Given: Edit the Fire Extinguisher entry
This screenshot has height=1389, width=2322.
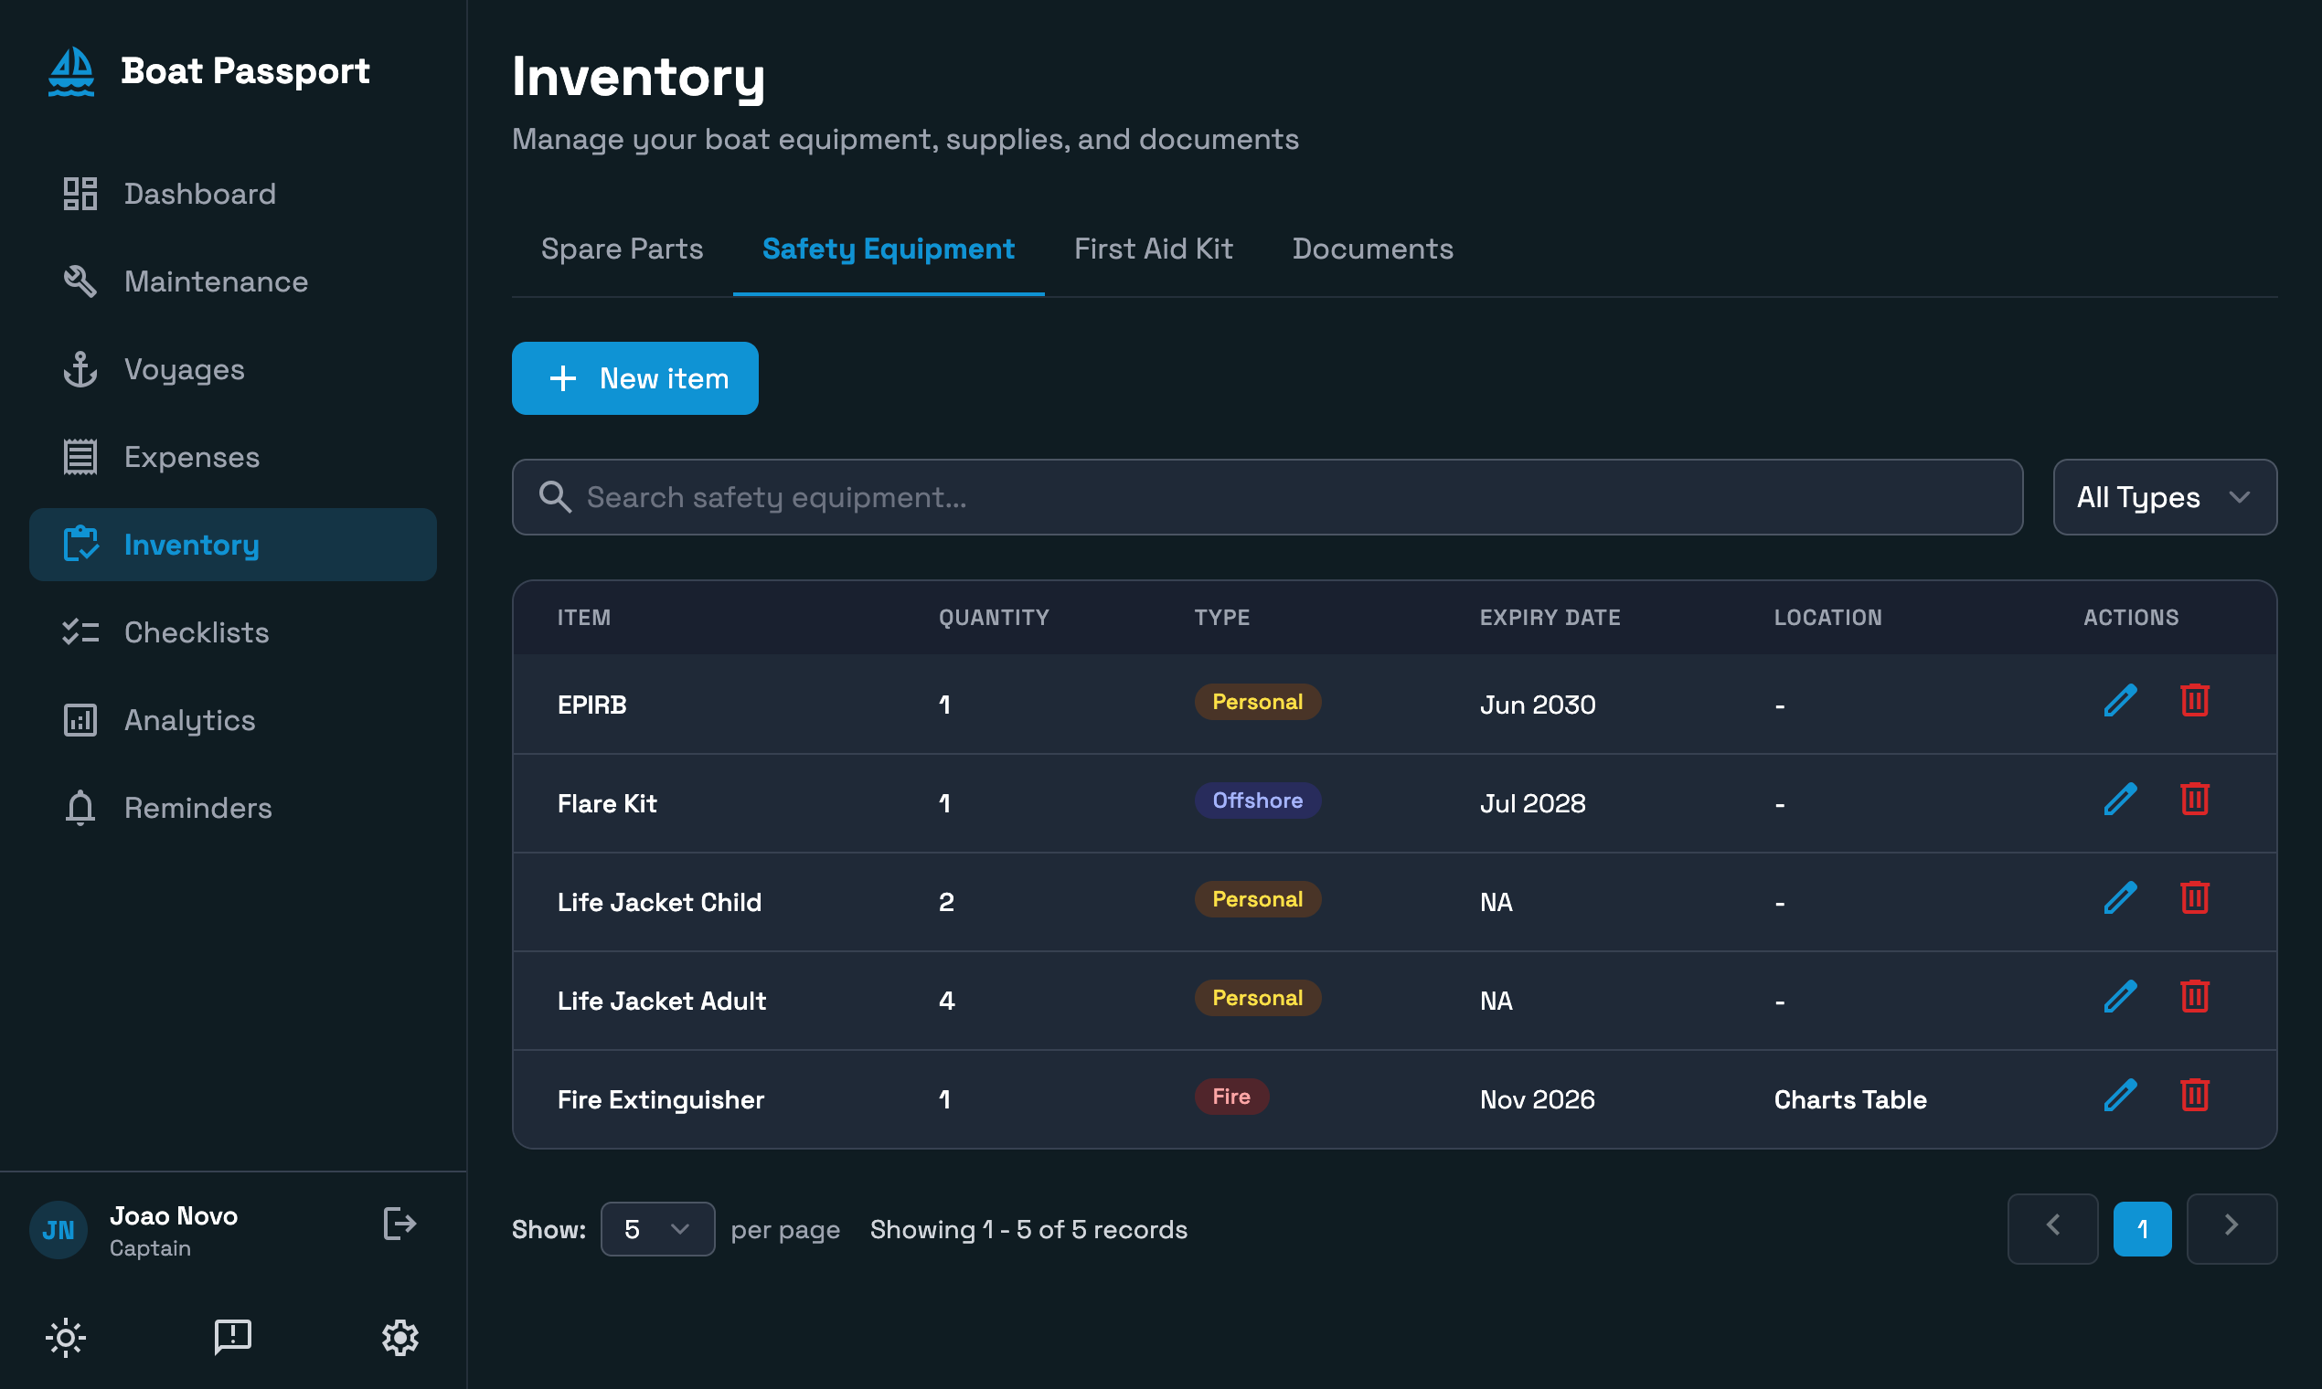Looking at the screenshot, I should pos(2120,1096).
